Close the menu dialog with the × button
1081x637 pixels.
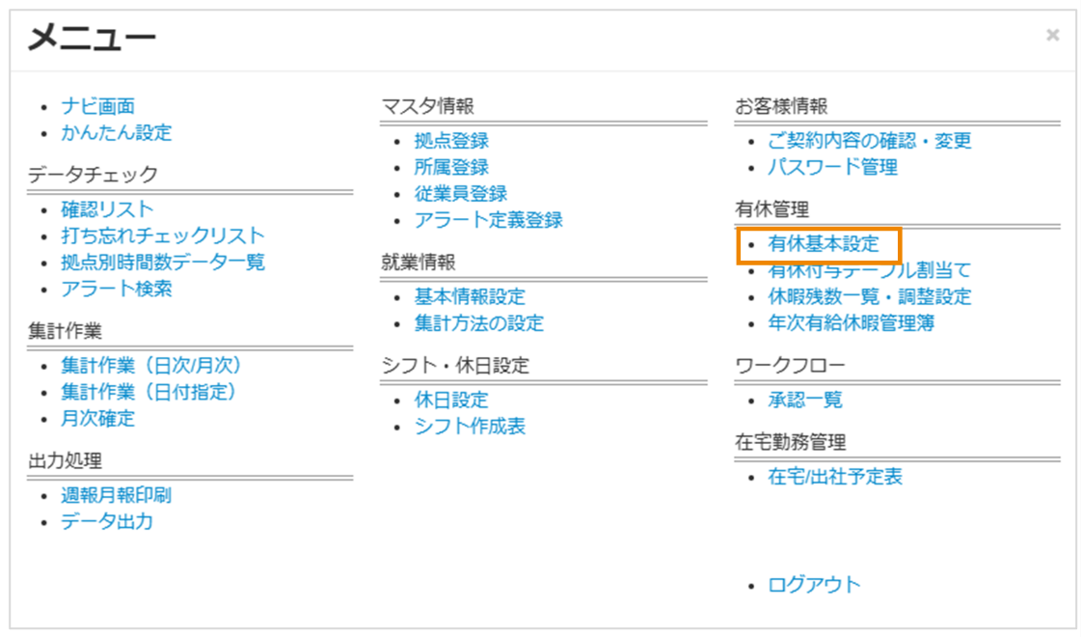pos(1051,35)
